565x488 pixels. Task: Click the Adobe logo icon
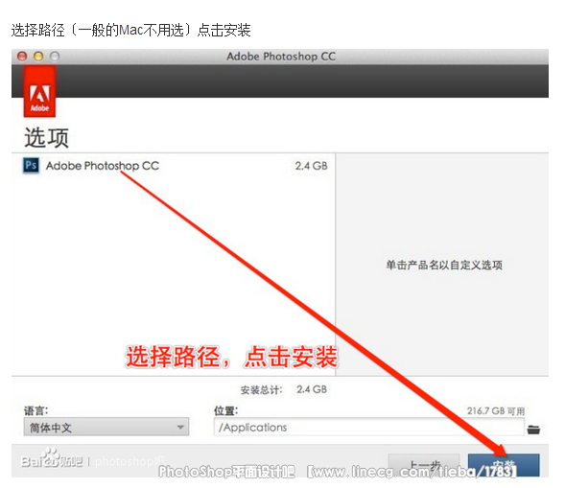pyautogui.click(x=39, y=91)
